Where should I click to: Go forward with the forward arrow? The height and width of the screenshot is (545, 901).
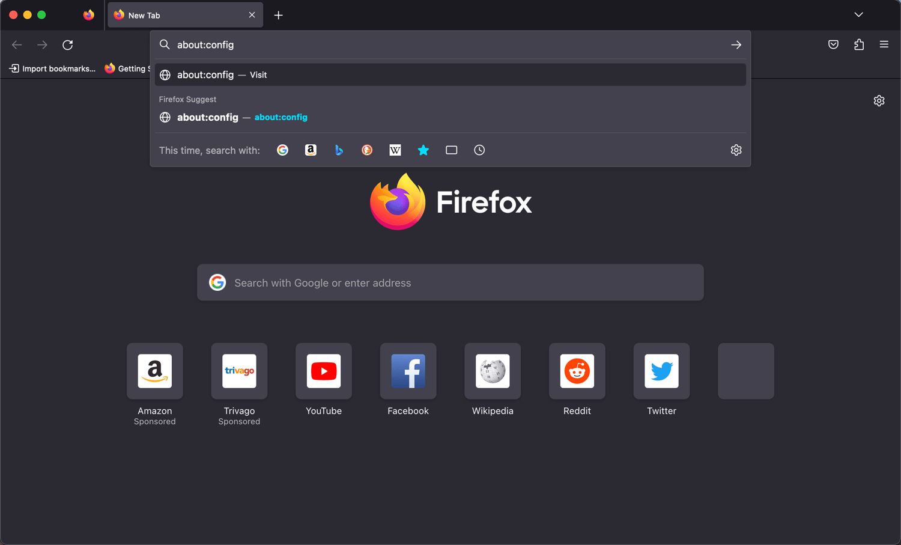[x=42, y=45]
